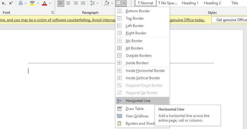Expand the shading color dropdown arrow
Screen dimensions: 247x129
pyautogui.click(x=112, y=3)
